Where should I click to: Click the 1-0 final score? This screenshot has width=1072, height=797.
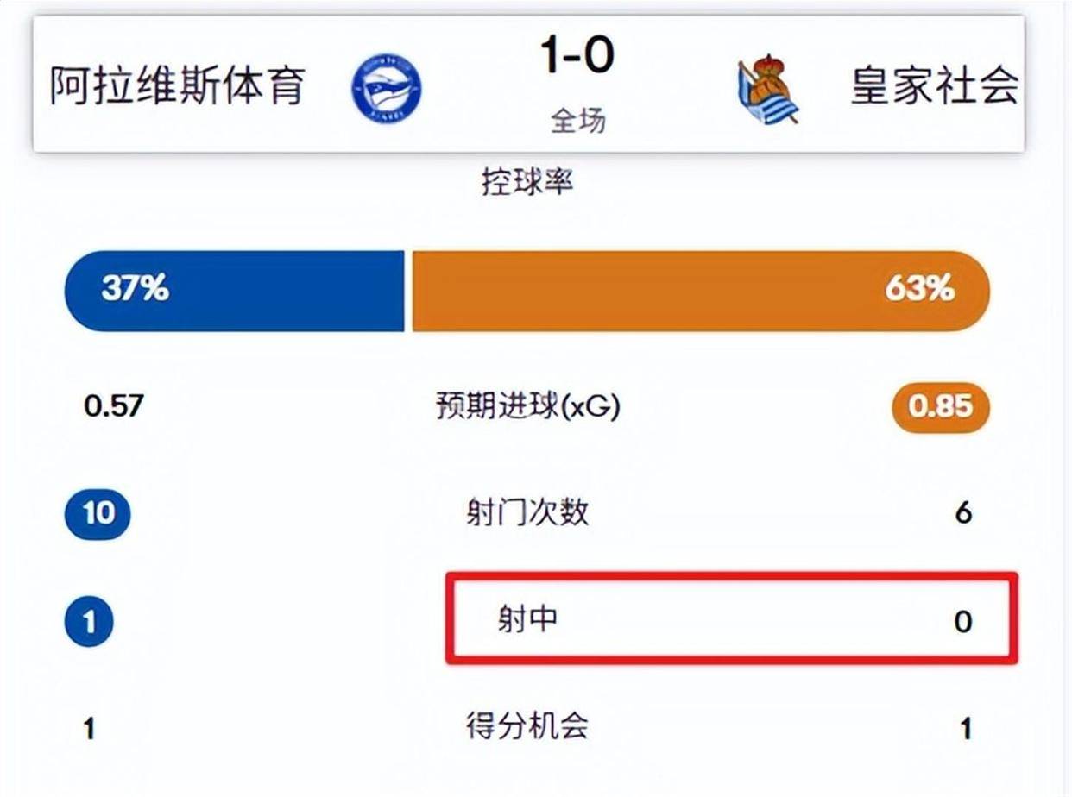point(577,56)
